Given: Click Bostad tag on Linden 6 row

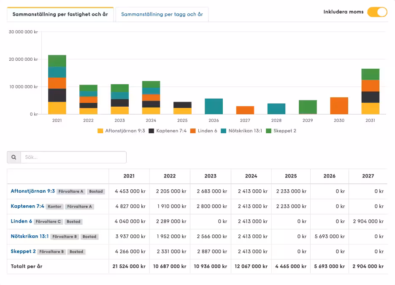Looking at the screenshot, I should (73, 222).
